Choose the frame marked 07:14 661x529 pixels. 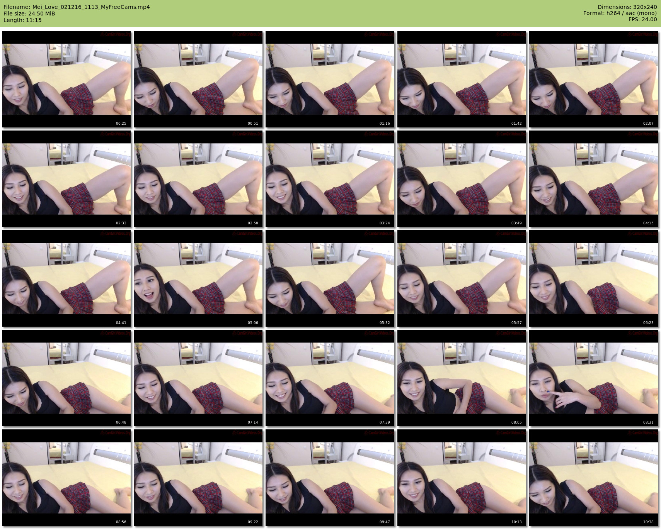[198, 378]
